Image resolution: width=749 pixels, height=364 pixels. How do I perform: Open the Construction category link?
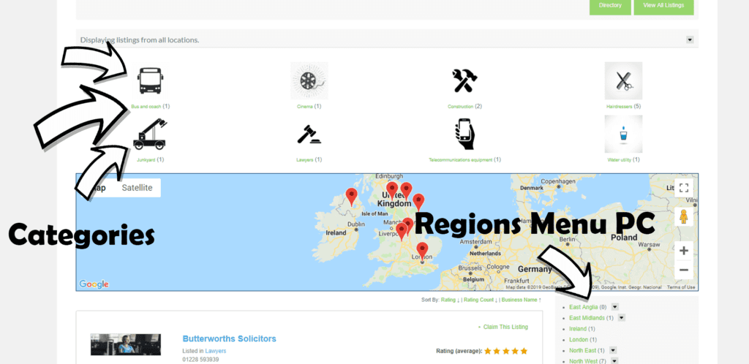461,107
